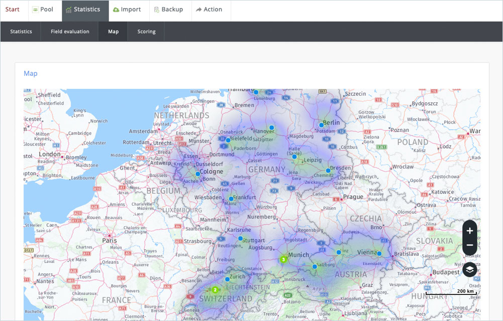Switch to the Backup tab
Viewport: 503px width, 321px height.
pyautogui.click(x=168, y=10)
